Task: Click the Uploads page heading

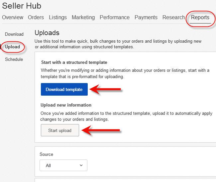Action: point(47,33)
